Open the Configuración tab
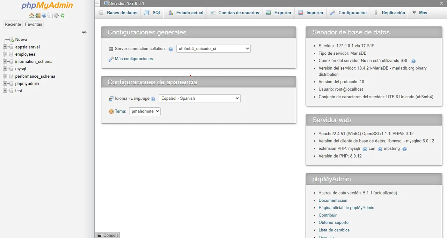This screenshot has width=447, height=238. coord(348,13)
